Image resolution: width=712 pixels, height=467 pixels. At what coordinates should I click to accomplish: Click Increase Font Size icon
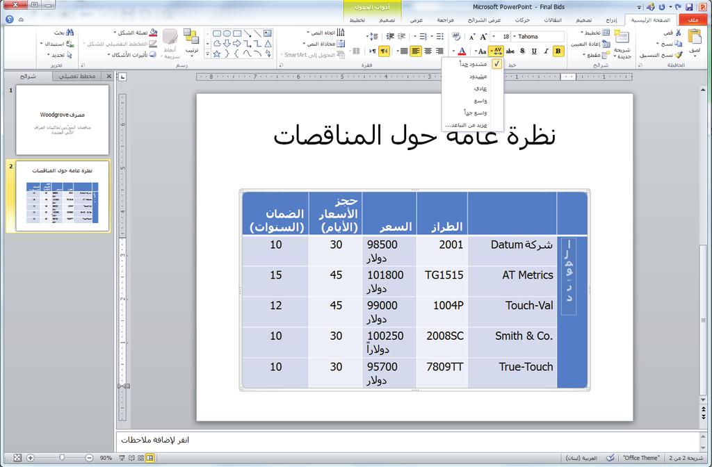point(483,37)
